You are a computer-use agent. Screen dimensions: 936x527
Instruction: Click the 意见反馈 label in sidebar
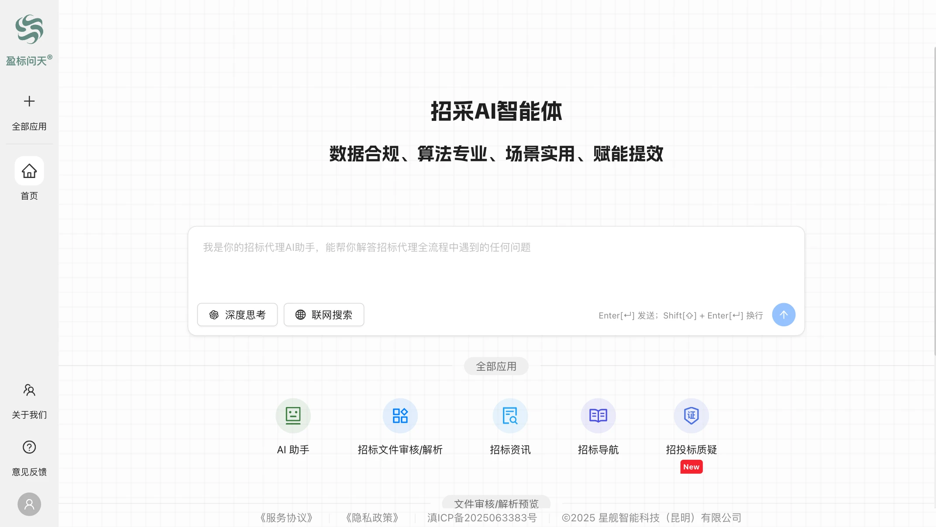[x=29, y=472]
